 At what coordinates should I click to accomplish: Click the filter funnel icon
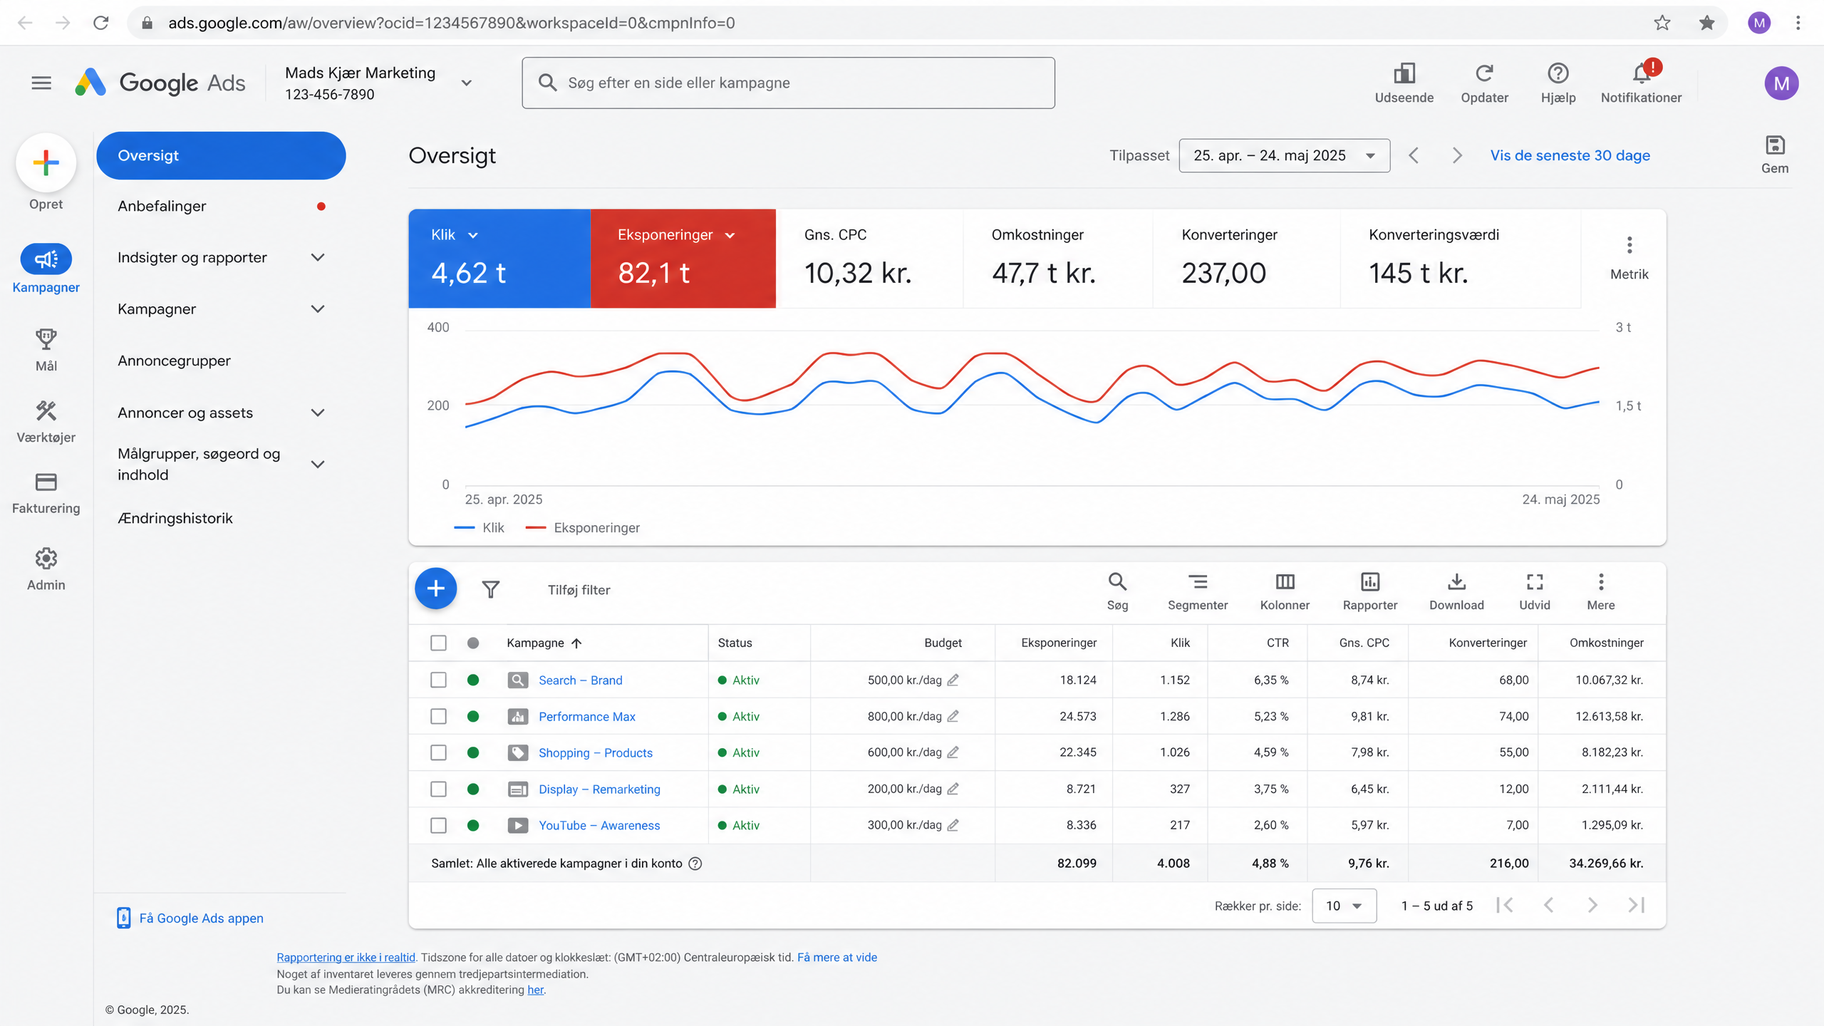click(x=490, y=589)
